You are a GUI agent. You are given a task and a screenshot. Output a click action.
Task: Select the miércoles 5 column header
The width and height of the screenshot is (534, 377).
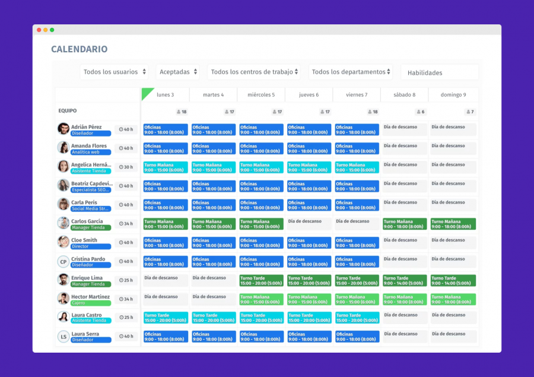click(261, 95)
